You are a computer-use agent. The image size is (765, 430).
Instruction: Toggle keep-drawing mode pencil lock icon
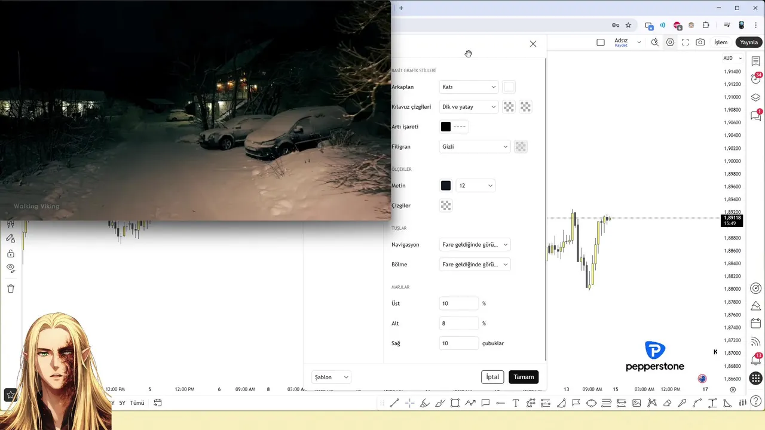[x=11, y=238]
